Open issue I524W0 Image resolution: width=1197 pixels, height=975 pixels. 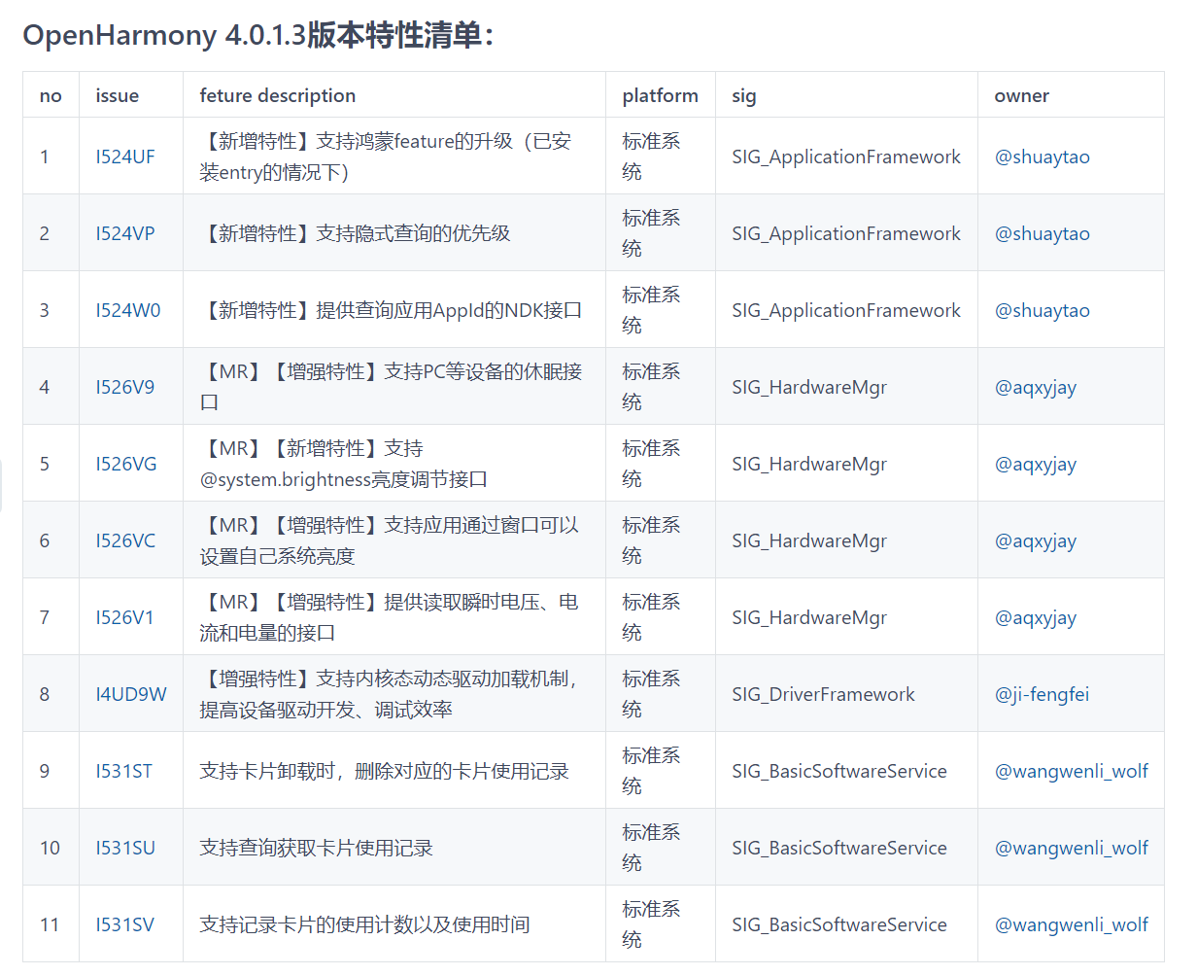pyautogui.click(x=127, y=310)
